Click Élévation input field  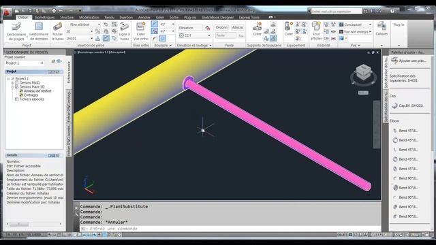[x=190, y=28]
